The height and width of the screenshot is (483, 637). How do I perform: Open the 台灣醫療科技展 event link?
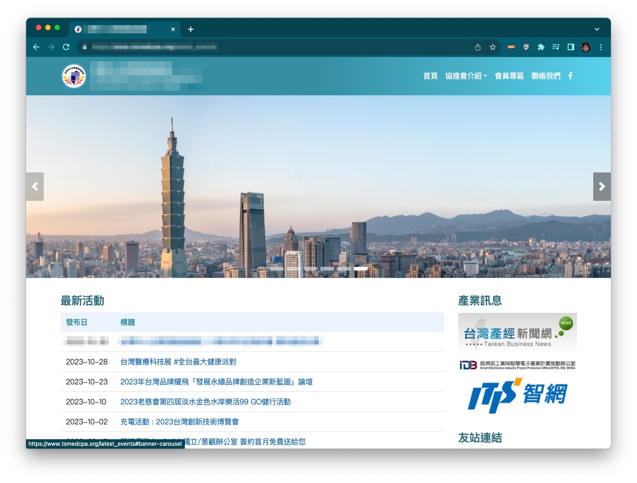click(x=178, y=362)
